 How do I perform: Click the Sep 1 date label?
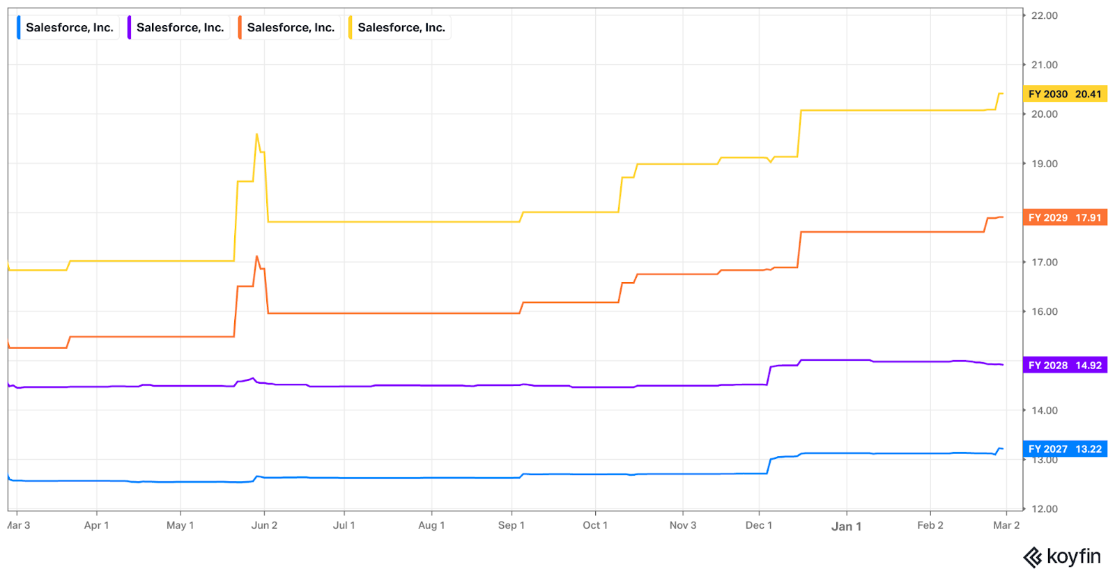[x=511, y=525]
